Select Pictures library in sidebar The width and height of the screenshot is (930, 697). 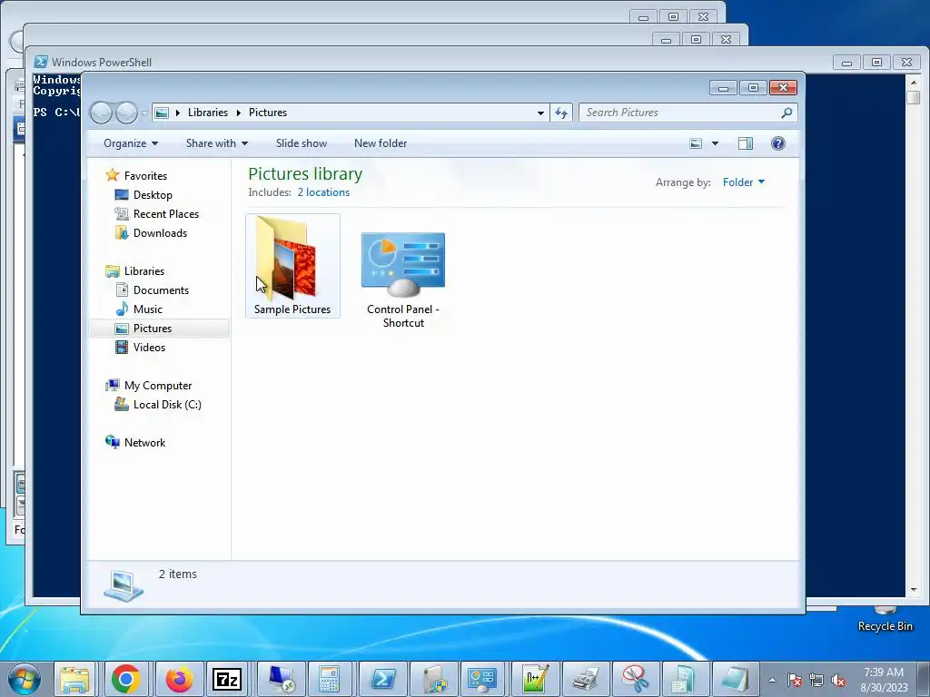tap(153, 329)
